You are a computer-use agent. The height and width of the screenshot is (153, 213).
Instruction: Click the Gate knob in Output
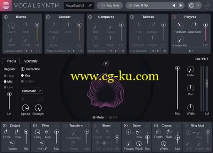[191, 69]
